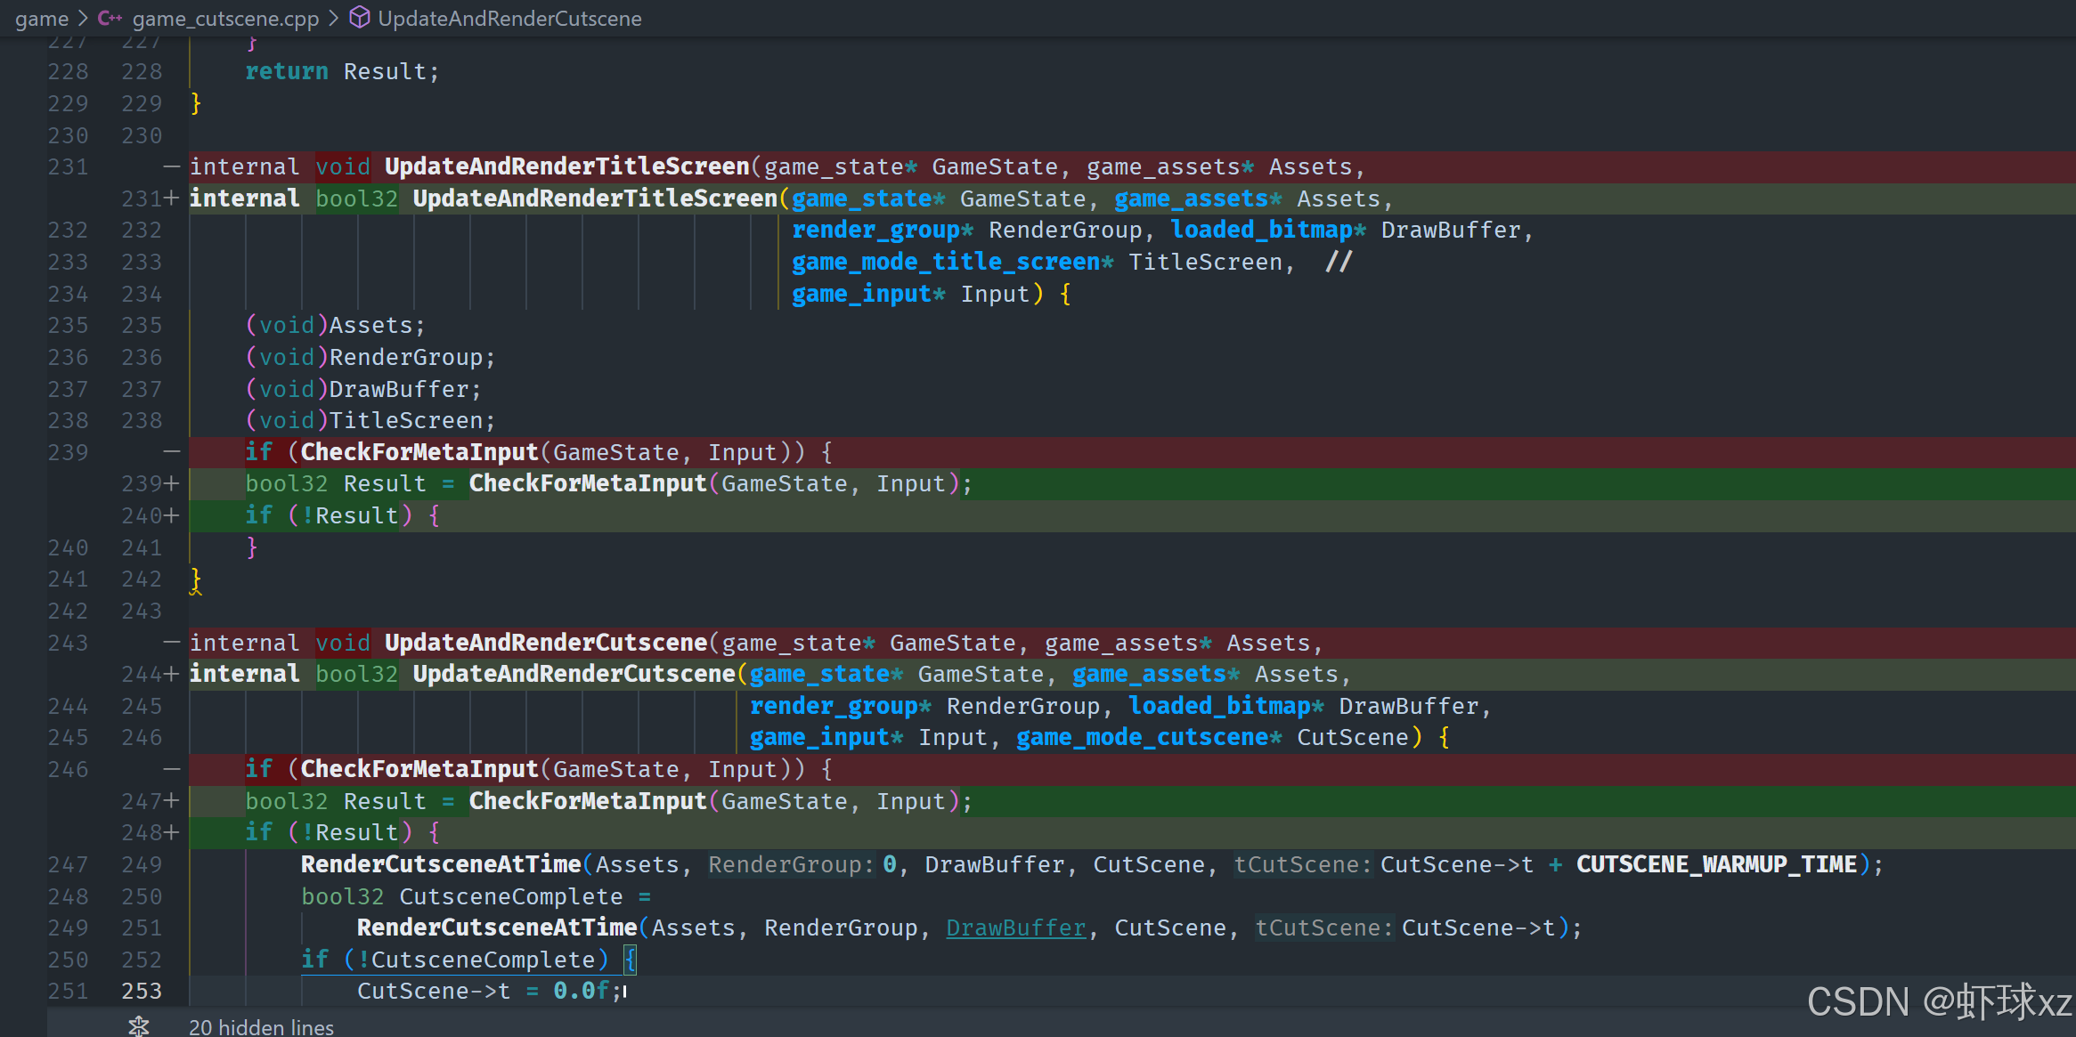
Task: Click the CUTSCENE_WARMUP_TIME macro
Action: tap(1716, 864)
